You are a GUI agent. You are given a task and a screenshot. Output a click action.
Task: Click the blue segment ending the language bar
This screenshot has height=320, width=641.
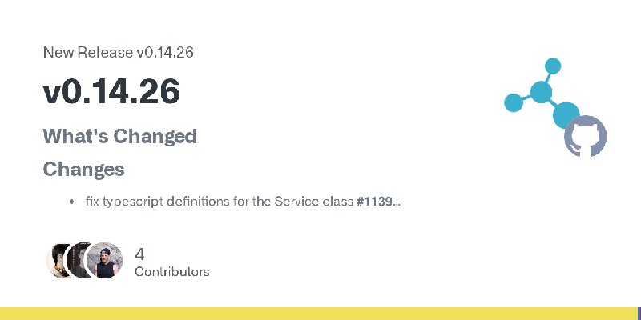pyautogui.click(x=639, y=314)
